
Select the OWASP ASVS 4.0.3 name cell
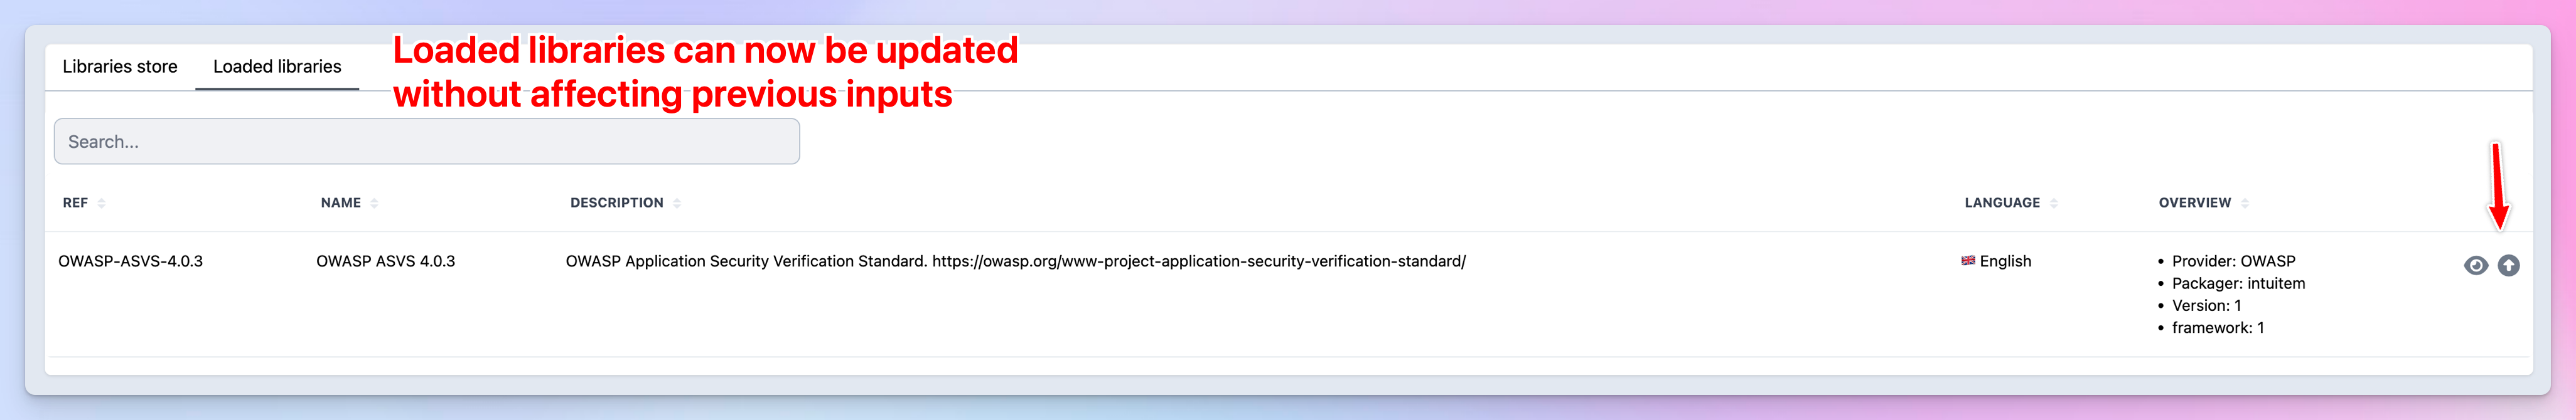pyautogui.click(x=385, y=261)
